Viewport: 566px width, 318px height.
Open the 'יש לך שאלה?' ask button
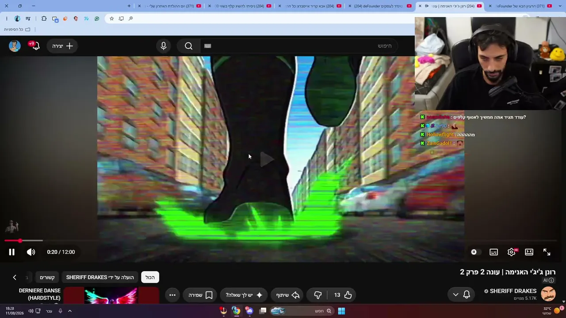244,295
